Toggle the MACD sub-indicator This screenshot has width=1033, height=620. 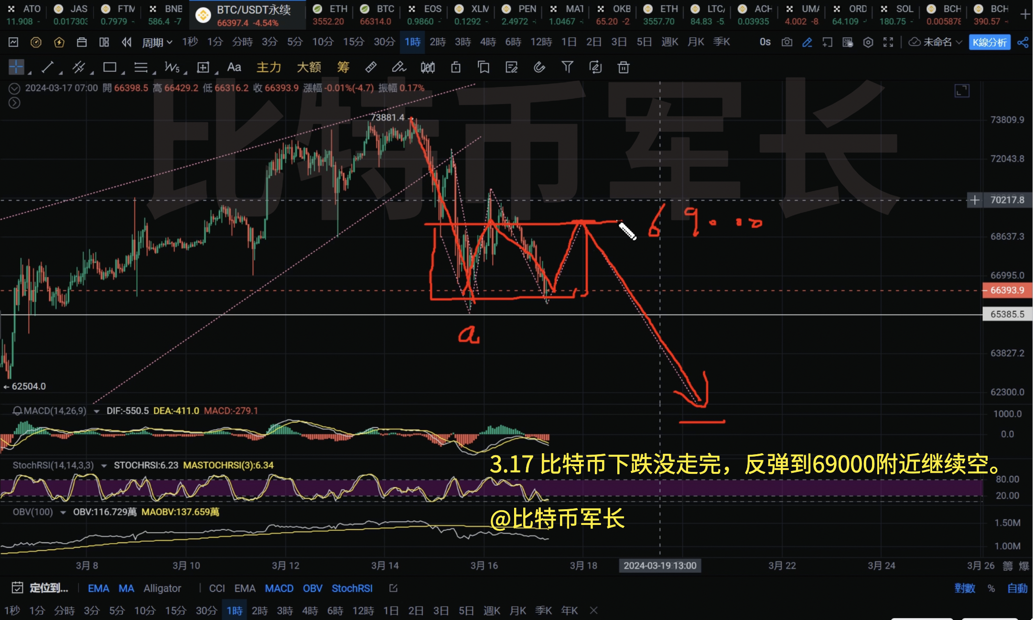(279, 588)
